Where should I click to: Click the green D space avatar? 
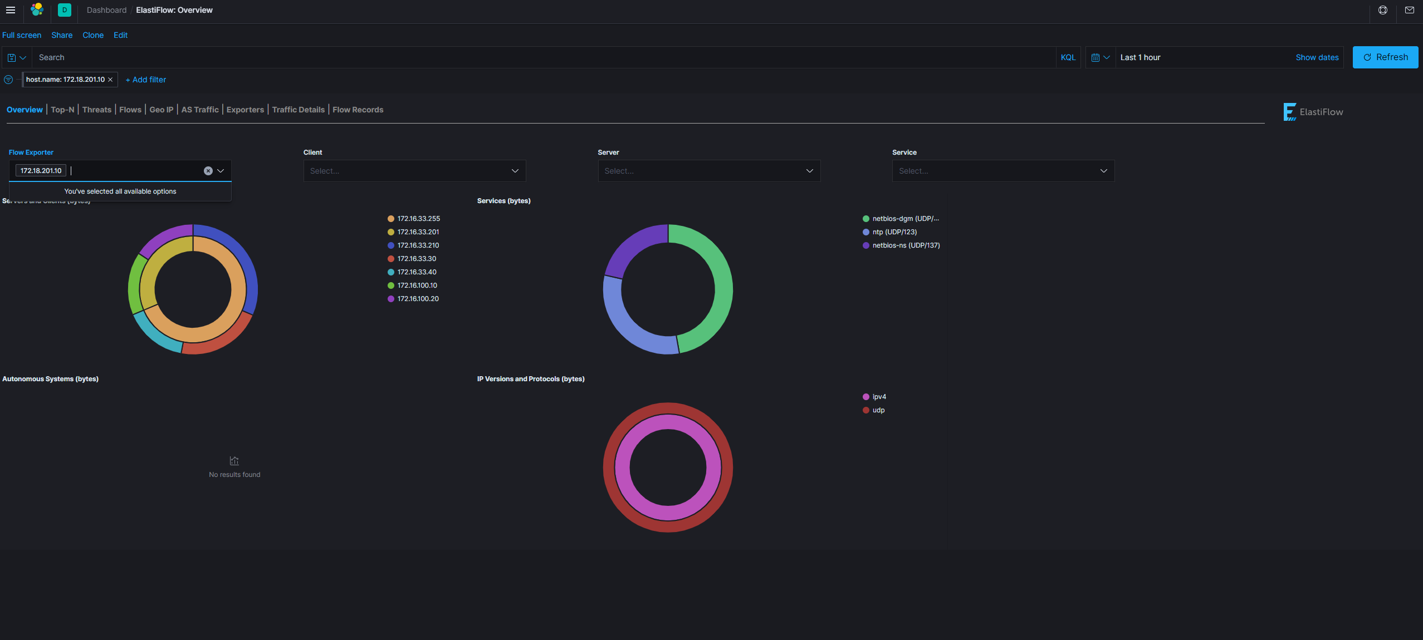click(65, 10)
